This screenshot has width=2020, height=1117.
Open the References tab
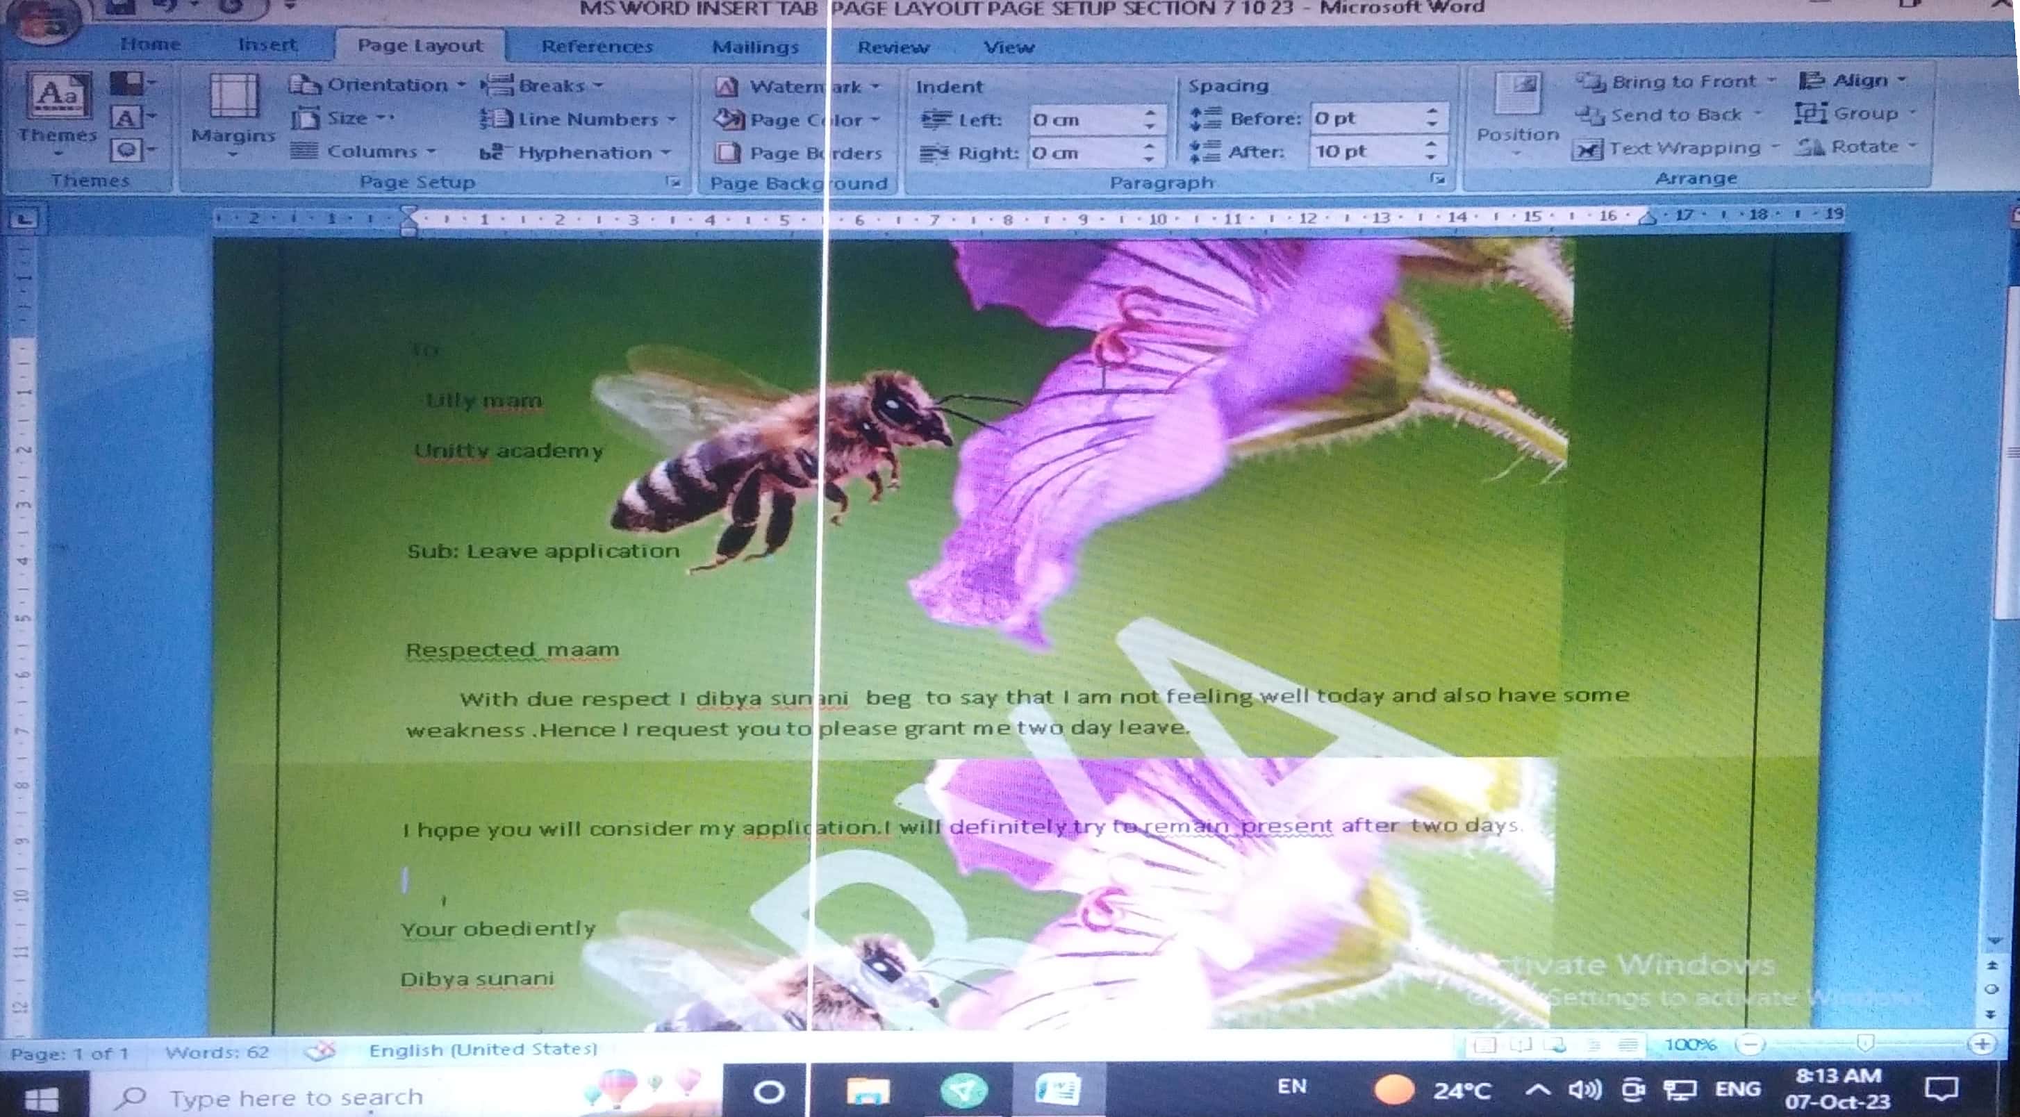pos(597,47)
